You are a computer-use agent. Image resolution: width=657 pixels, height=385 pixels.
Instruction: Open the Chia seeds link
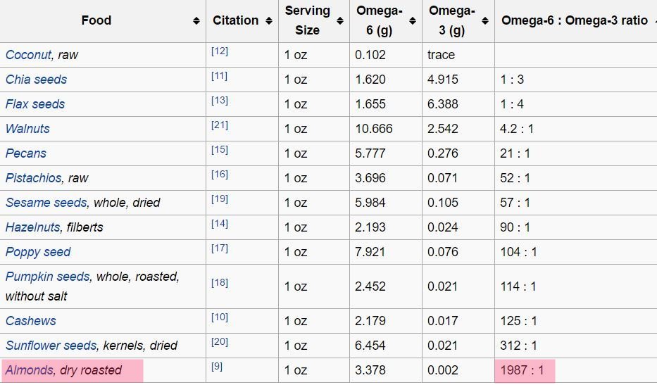(x=36, y=80)
